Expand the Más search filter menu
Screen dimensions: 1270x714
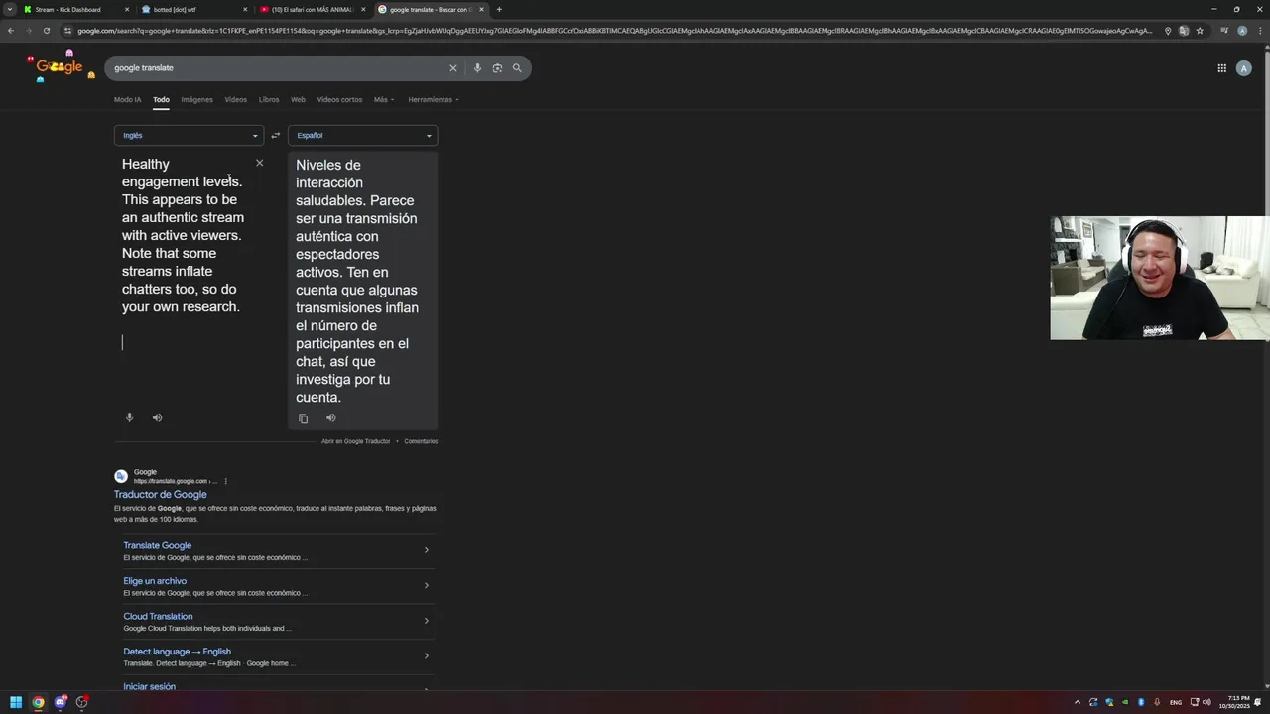coord(384,100)
